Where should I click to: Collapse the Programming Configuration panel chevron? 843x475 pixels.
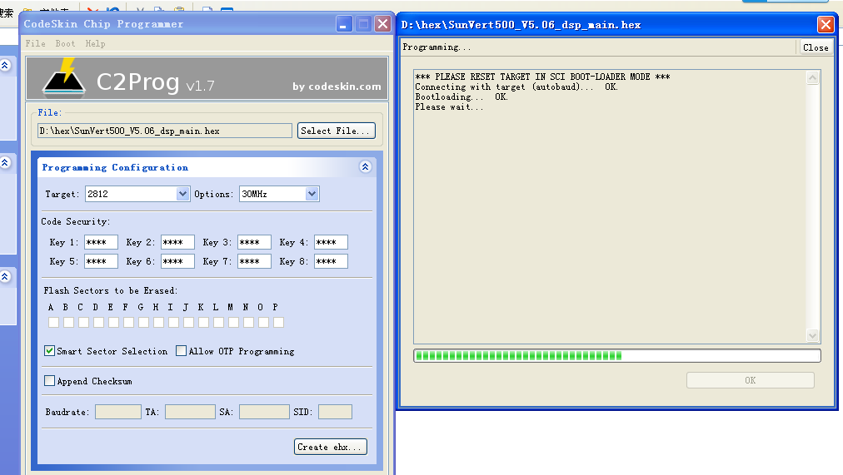[365, 167]
